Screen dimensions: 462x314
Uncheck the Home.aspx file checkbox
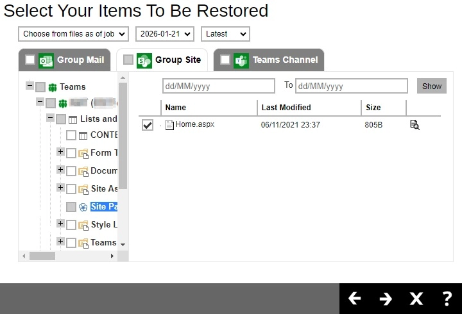(148, 125)
